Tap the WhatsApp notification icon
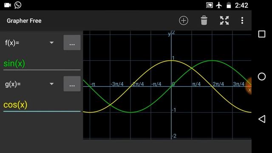 [18, 5]
